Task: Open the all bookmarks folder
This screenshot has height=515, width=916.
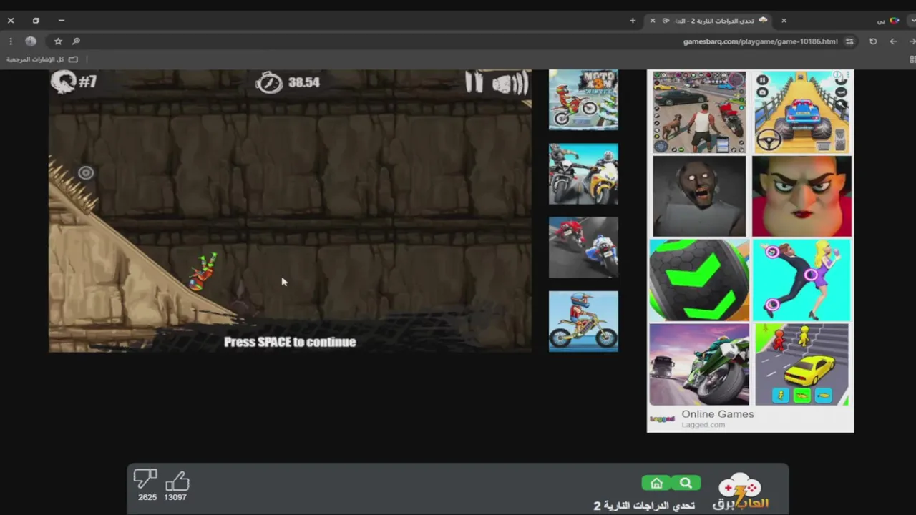Action: click(42, 59)
